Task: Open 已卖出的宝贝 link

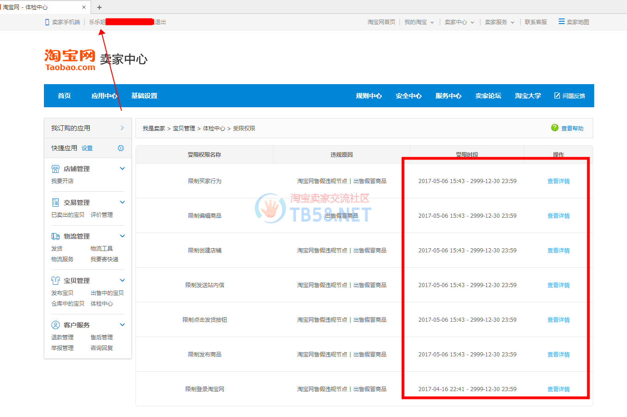Action: click(68, 215)
